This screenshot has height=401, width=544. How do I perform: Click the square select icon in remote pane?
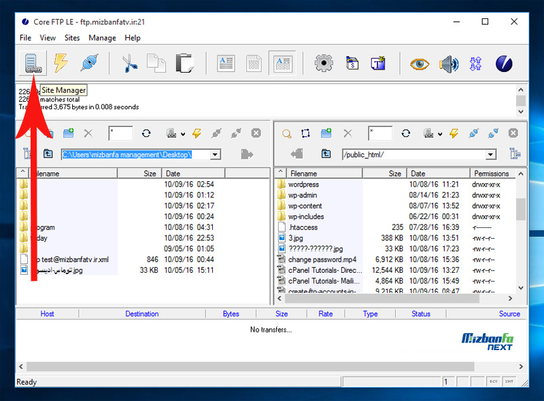click(305, 133)
